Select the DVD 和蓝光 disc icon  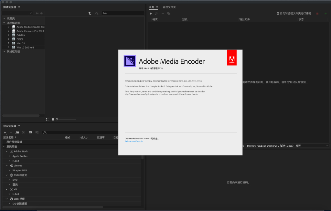pos(11,175)
